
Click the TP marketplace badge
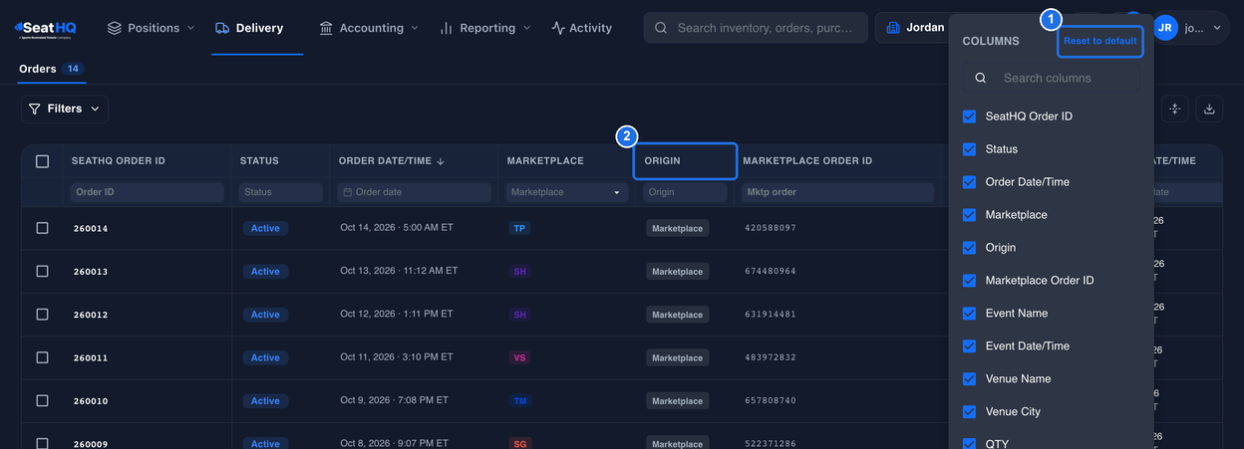(519, 228)
